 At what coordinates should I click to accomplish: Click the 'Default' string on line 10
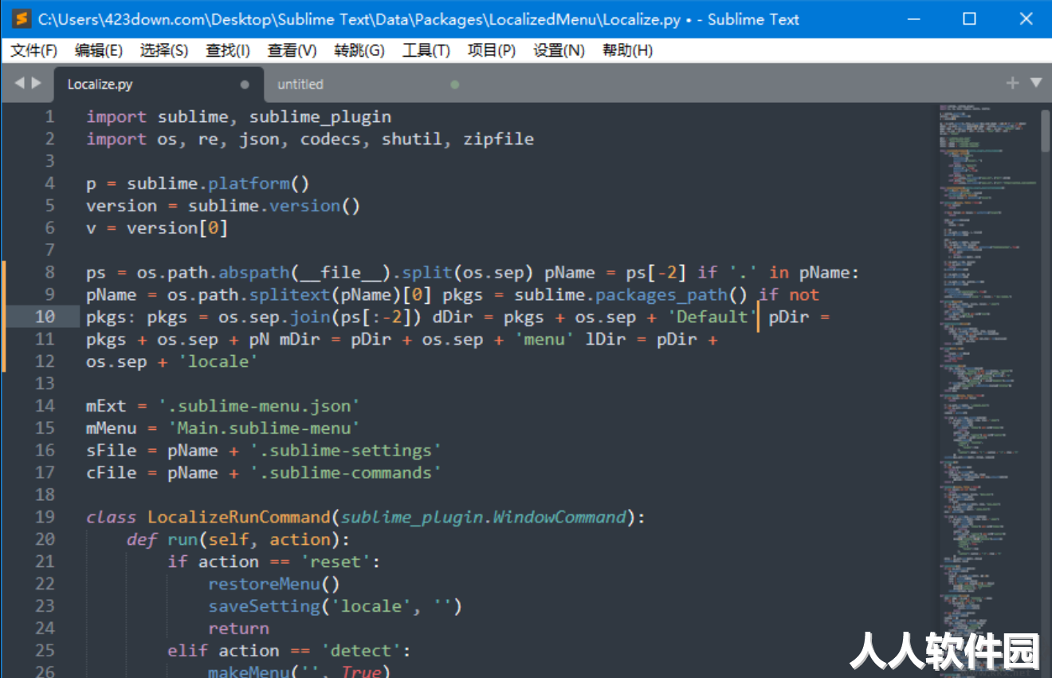pos(712,317)
